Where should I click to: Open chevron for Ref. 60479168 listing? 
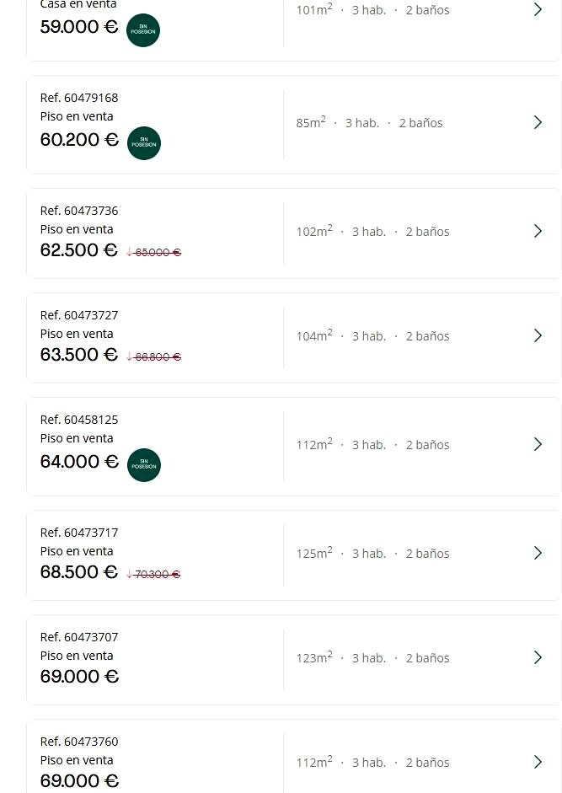pyautogui.click(x=538, y=123)
